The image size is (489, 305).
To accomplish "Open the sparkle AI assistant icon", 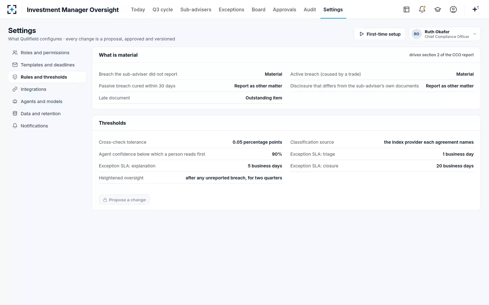I will tap(475, 9).
